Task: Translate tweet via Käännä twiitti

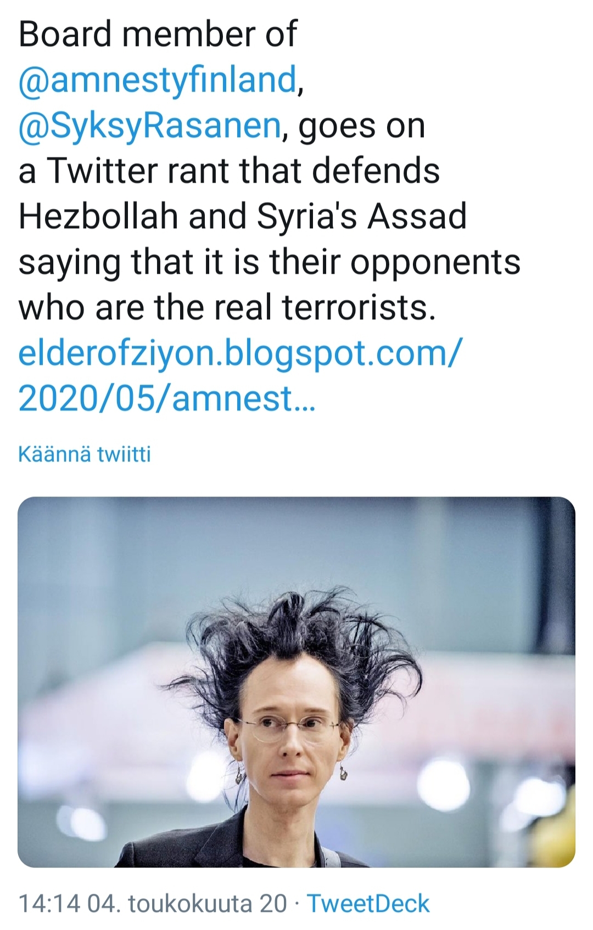Action: (x=85, y=454)
